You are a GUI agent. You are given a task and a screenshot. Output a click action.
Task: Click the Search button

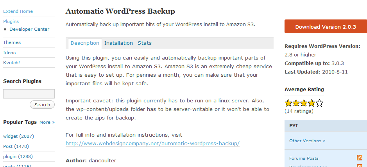tap(42, 105)
